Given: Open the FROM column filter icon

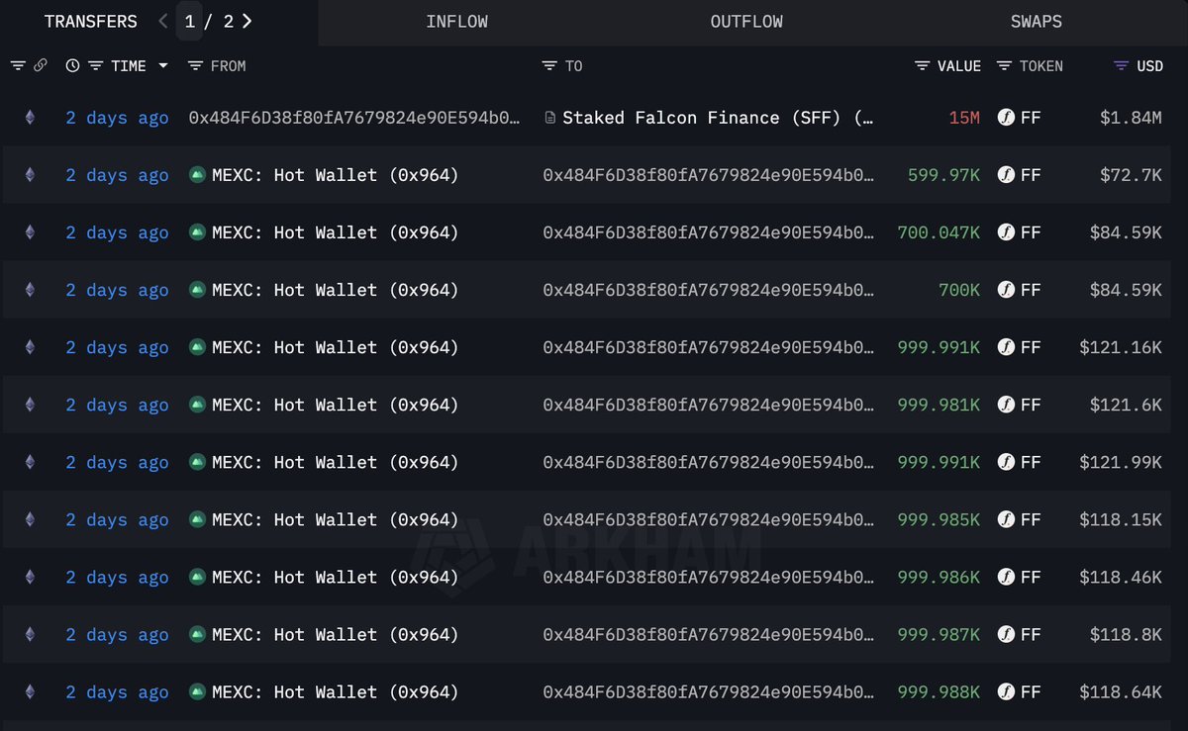Looking at the screenshot, I should (x=195, y=66).
